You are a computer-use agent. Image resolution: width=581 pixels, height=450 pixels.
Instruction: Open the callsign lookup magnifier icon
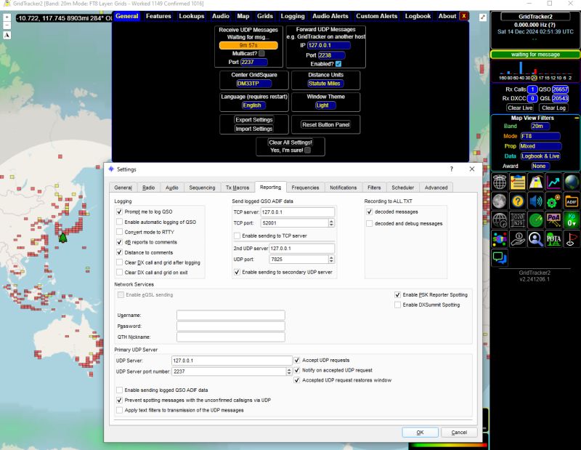(x=536, y=239)
